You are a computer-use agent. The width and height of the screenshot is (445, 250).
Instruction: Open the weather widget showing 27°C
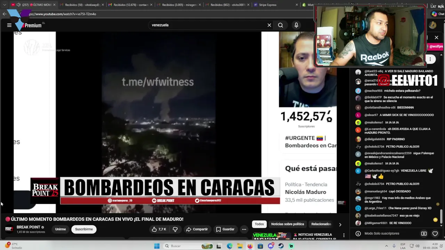14,246
